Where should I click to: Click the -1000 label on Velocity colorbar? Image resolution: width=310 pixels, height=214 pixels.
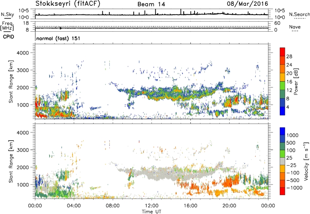pos(294,188)
